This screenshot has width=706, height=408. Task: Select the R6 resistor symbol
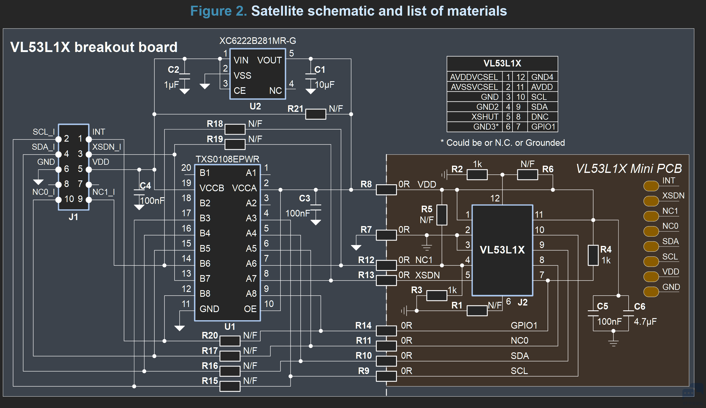tap(528, 175)
